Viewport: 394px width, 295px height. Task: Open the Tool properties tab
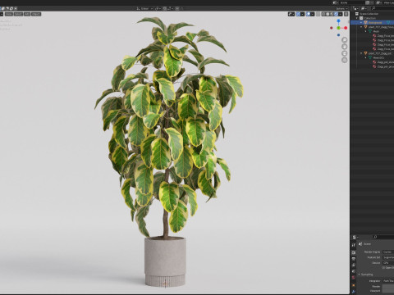coord(354,245)
